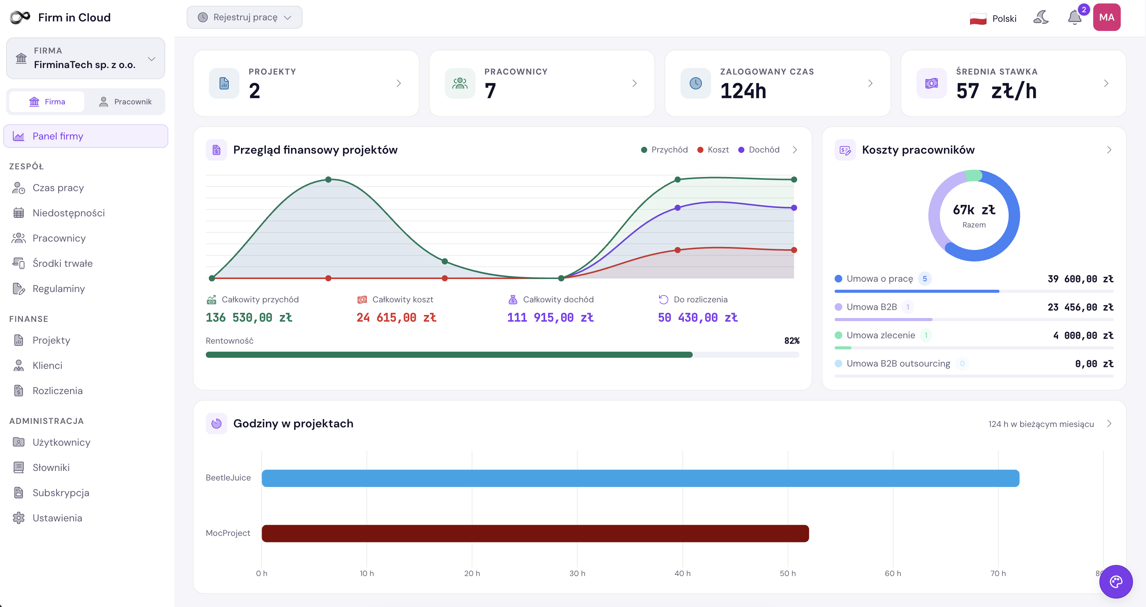Expand the FirminaTech company selector
Image resolution: width=1146 pixels, height=607 pixels.
tap(85, 58)
